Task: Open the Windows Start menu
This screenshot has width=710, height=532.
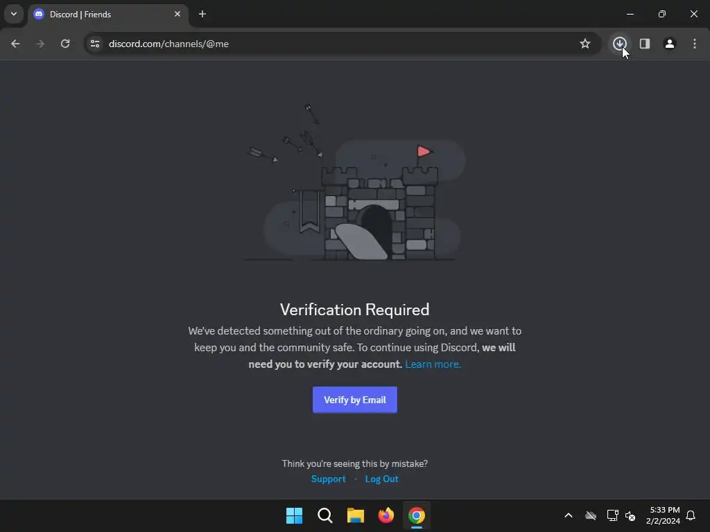Action: (x=294, y=515)
